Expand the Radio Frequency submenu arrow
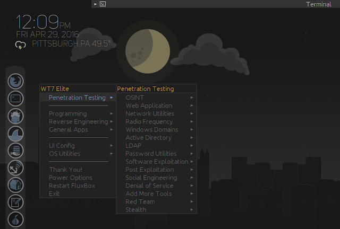The width and height of the screenshot is (340, 229). click(192, 121)
